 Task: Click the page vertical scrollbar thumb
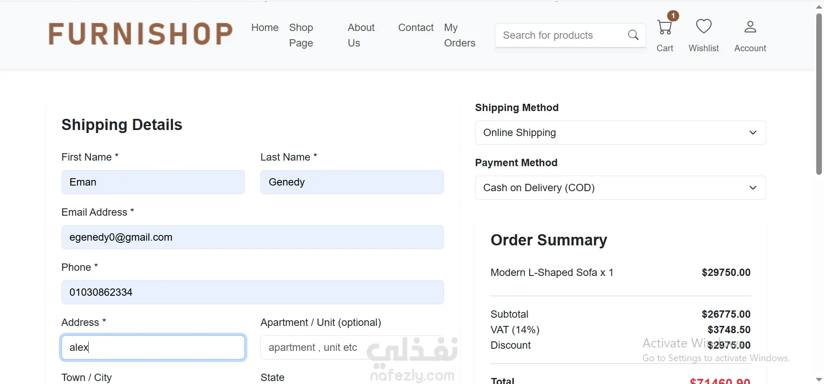pos(819,95)
